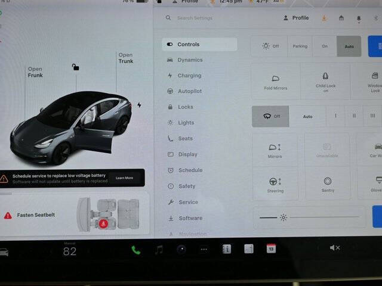This screenshot has width=382, height=286.
Task: Open the Charging settings section
Action: (184, 76)
